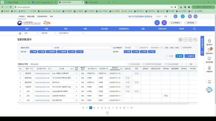The image size is (216, 121).
Task: Open the rows-per-page dropdown showing 7
Action: (x=184, y=64)
